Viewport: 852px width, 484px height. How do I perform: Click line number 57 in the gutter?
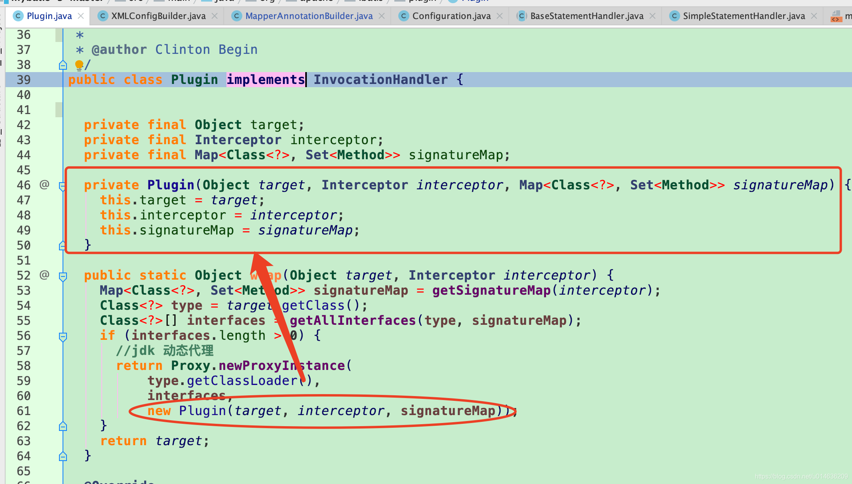[24, 351]
